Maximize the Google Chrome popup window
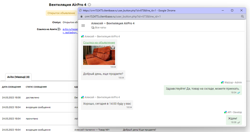Viewport: 250px width, 132px height. [x=232, y=10]
